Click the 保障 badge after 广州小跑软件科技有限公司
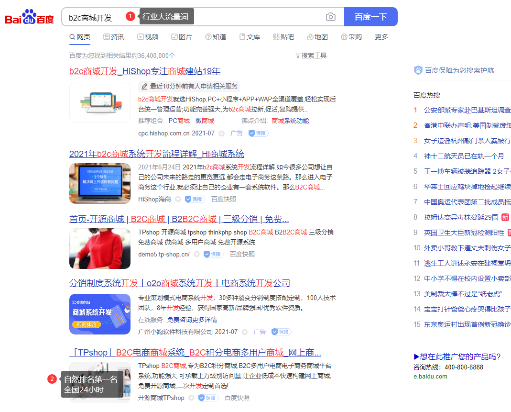511x412 pixels. (x=281, y=332)
